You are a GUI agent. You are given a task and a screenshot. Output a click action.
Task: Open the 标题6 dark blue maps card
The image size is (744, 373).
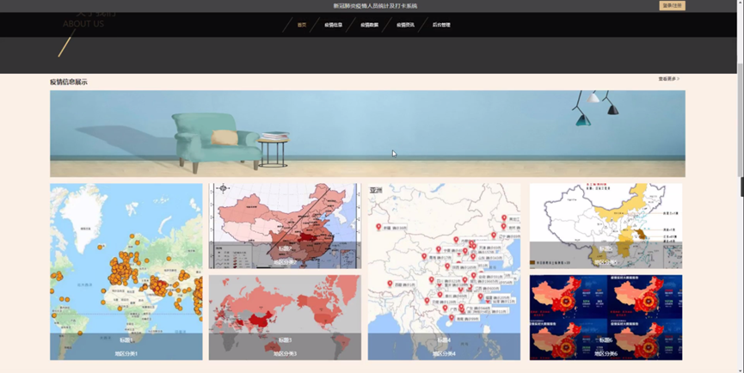click(606, 317)
